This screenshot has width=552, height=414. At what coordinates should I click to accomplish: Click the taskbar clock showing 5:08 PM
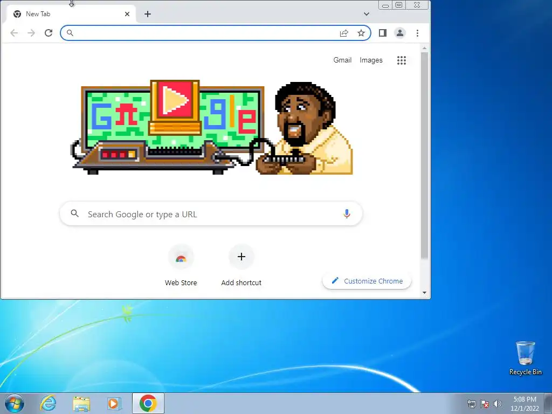pos(525,404)
